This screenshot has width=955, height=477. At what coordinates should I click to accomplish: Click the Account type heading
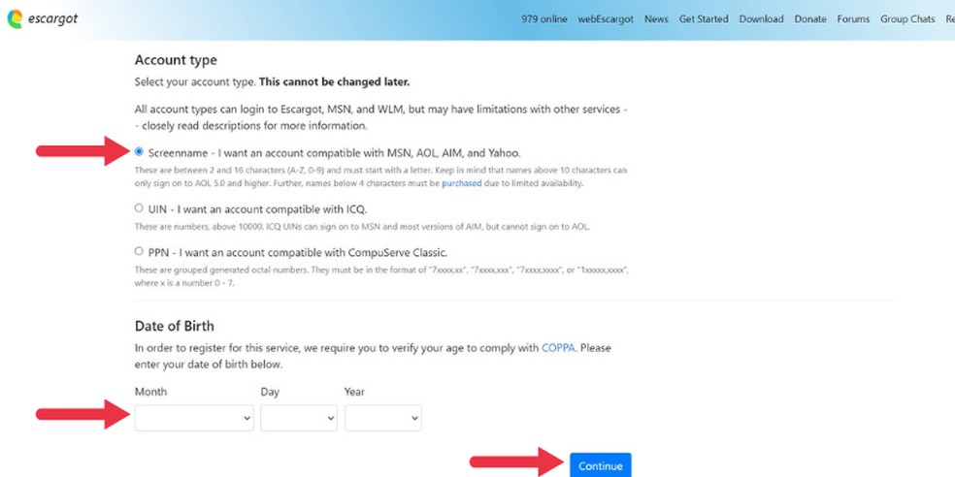(176, 60)
